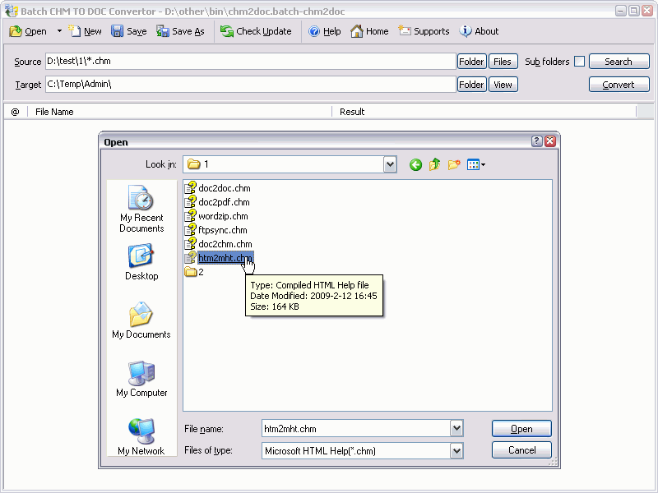The height and width of the screenshot is (493, 658).
Task: Click the Open toolbar icon
Action: (16, 31)
